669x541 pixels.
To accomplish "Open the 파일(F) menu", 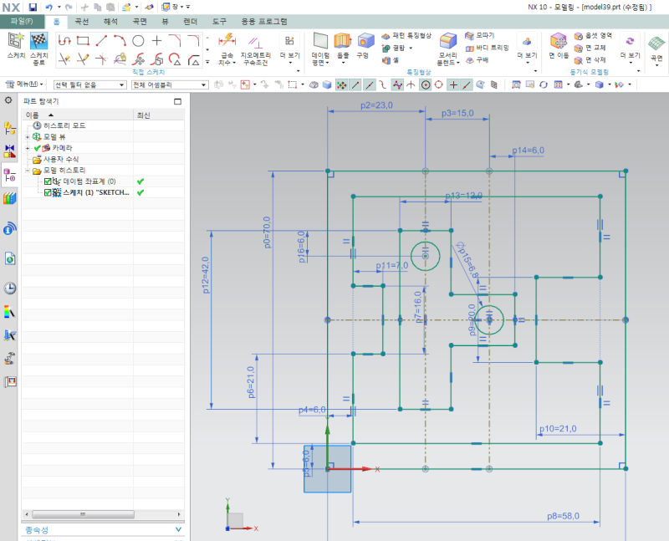I will click(x=22, y=20).
